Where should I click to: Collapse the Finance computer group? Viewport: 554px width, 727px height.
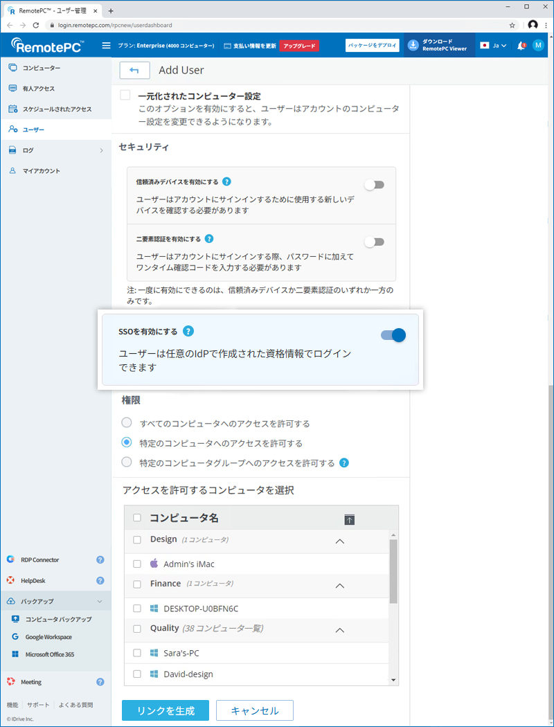tap(339, 585)
